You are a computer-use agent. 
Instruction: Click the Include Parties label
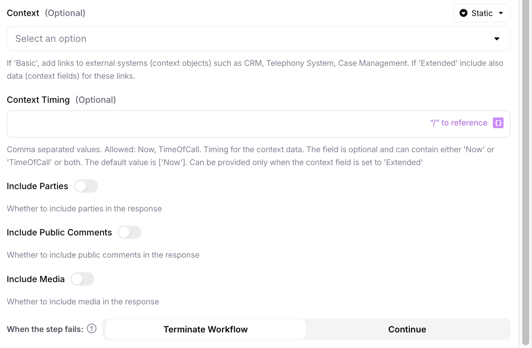click(x=37, y=186)
